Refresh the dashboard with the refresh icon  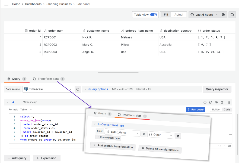232,14
